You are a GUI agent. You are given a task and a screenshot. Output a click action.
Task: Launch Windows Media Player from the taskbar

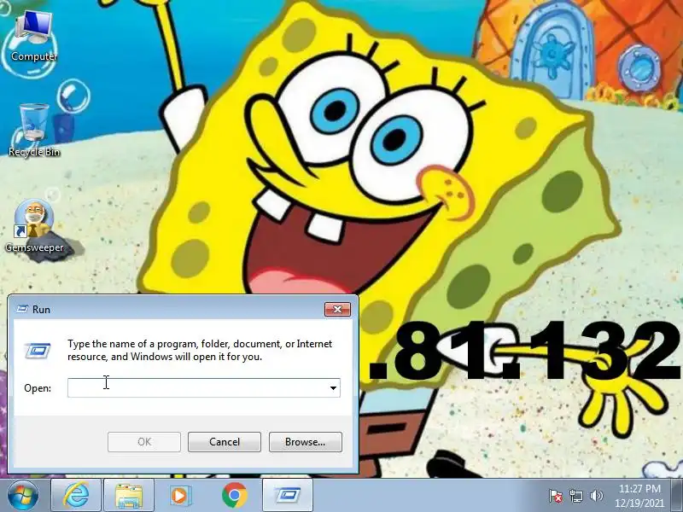pos(180,496)
